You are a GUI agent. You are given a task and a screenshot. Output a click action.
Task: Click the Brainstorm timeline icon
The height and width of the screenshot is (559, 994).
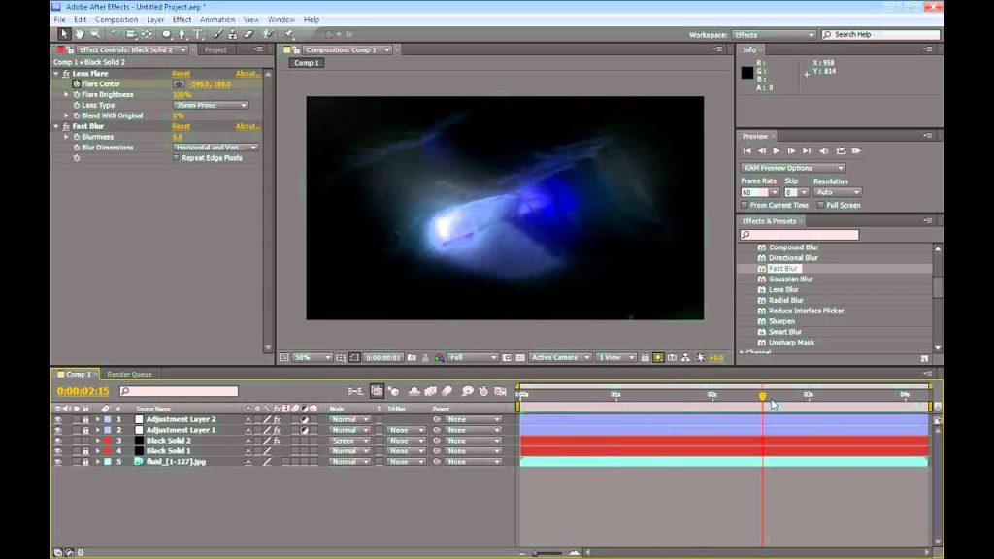(467, 391)
